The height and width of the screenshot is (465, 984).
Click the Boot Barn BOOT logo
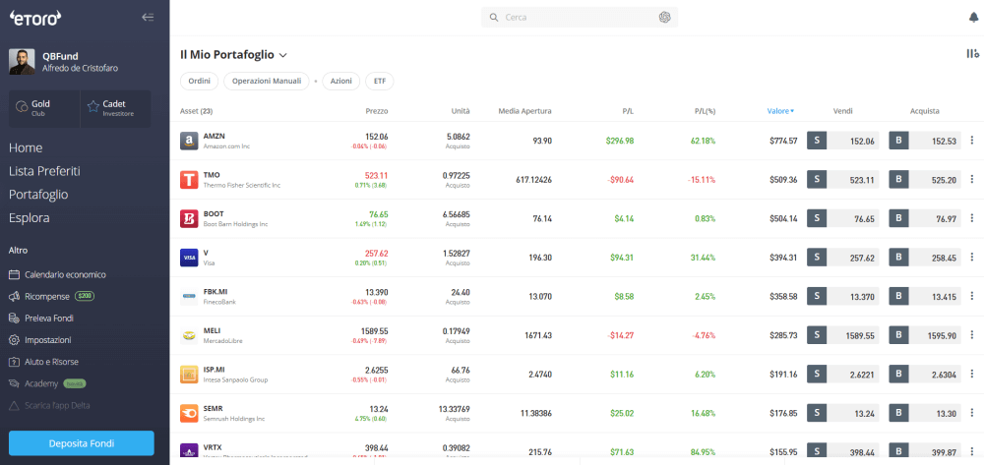189,218
